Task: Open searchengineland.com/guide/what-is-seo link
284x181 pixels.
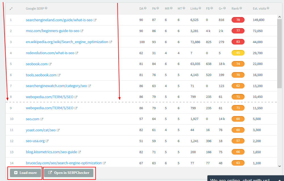Action: 59,20
